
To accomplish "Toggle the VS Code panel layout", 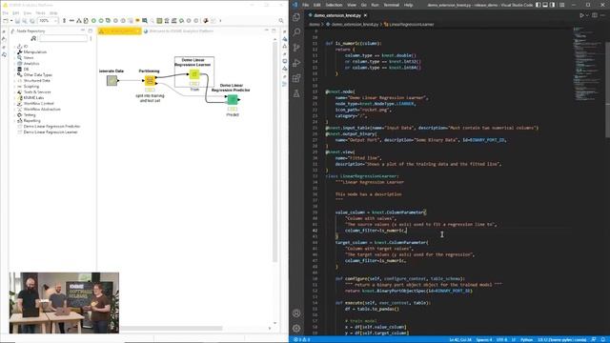I will pyautogui.click(x=545, y=5).
